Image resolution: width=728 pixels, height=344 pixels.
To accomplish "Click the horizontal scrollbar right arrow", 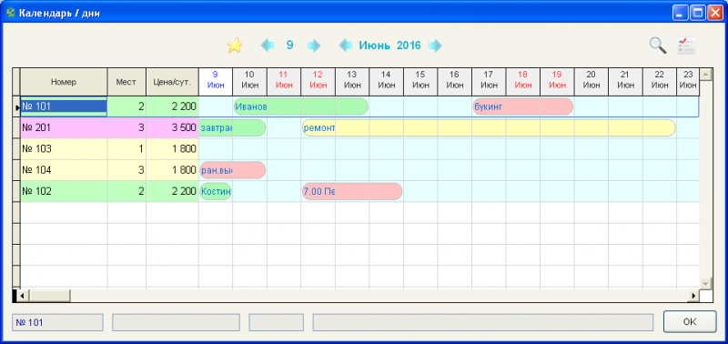I will [x=694, y=295].
